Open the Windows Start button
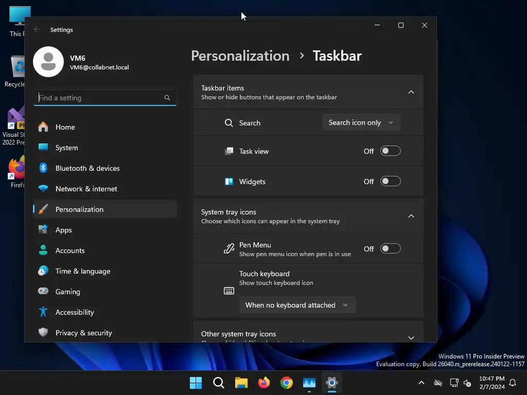Viewport: 527px width, 395px height. (x=196, y=383)
